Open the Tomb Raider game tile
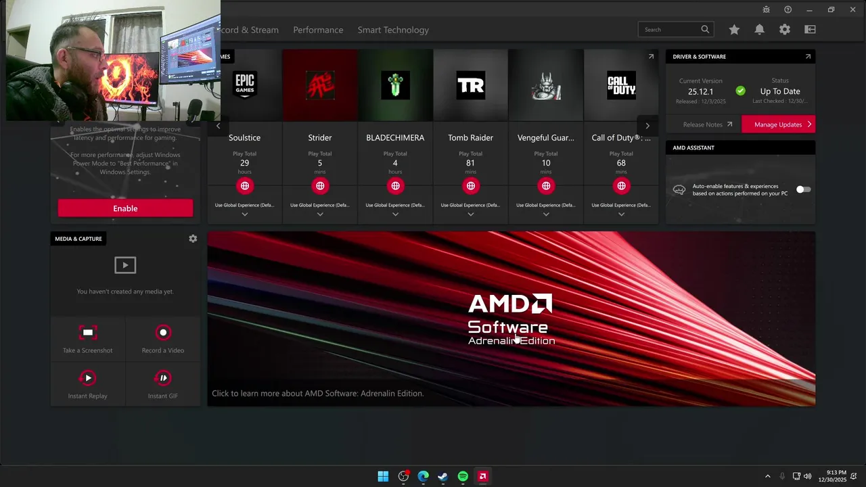 coord(471,85)
